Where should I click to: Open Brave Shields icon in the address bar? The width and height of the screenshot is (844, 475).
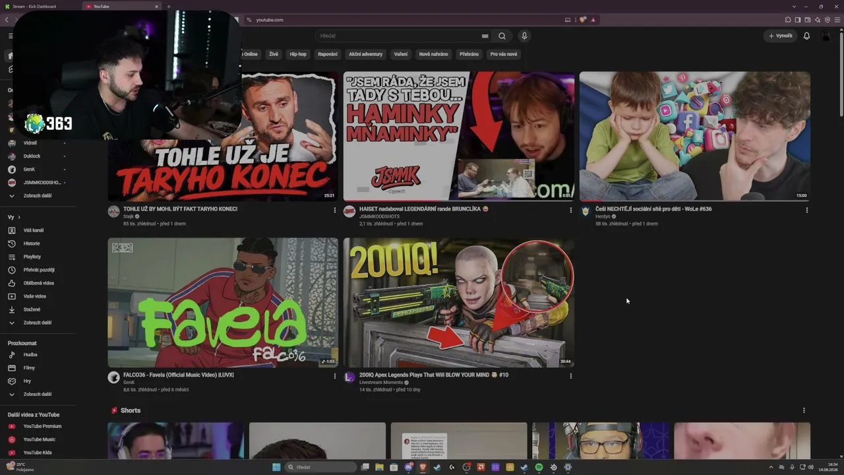pos(583,20)
